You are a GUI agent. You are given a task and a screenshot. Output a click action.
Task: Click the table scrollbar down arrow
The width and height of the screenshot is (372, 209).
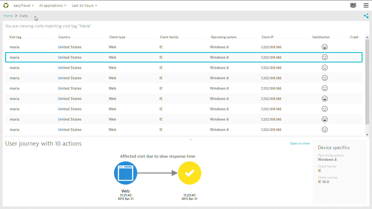point(367,134)
